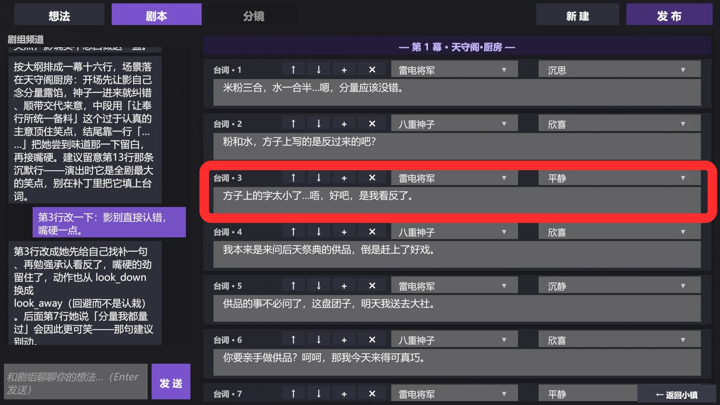This screenshot has height=405, width=720.
Task: Open the 雷电将军 speaker dropdown for 台词•1
Action: 454,70
